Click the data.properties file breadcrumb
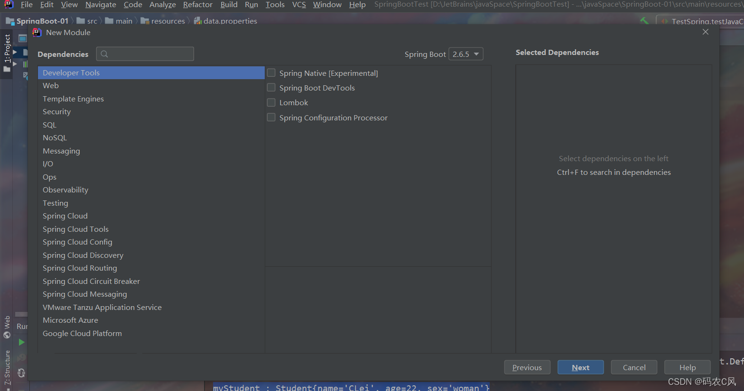 point(225,21)
